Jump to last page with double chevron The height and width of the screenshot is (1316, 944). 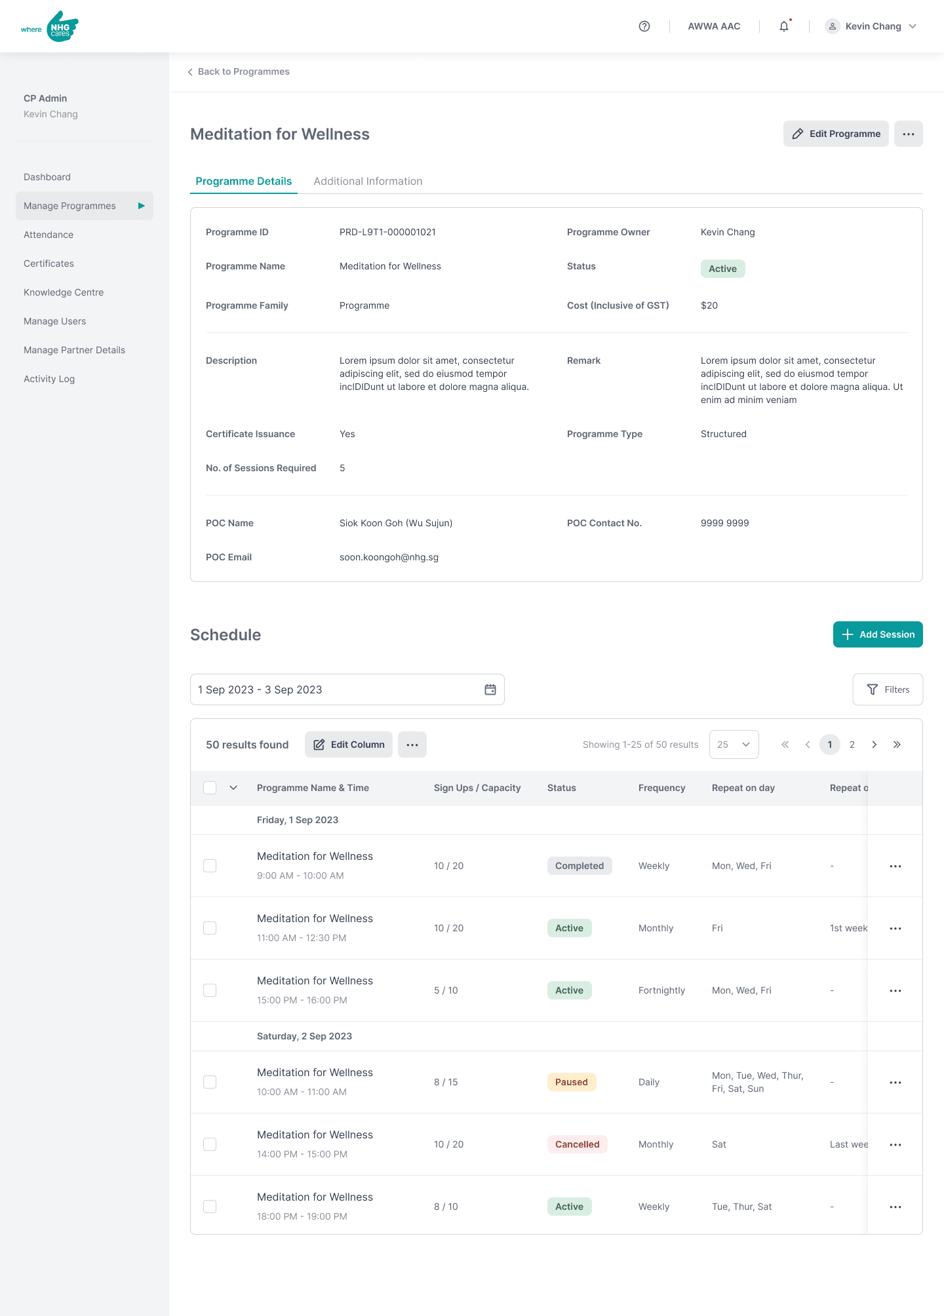pyautogui.click(x=897, y=745)
